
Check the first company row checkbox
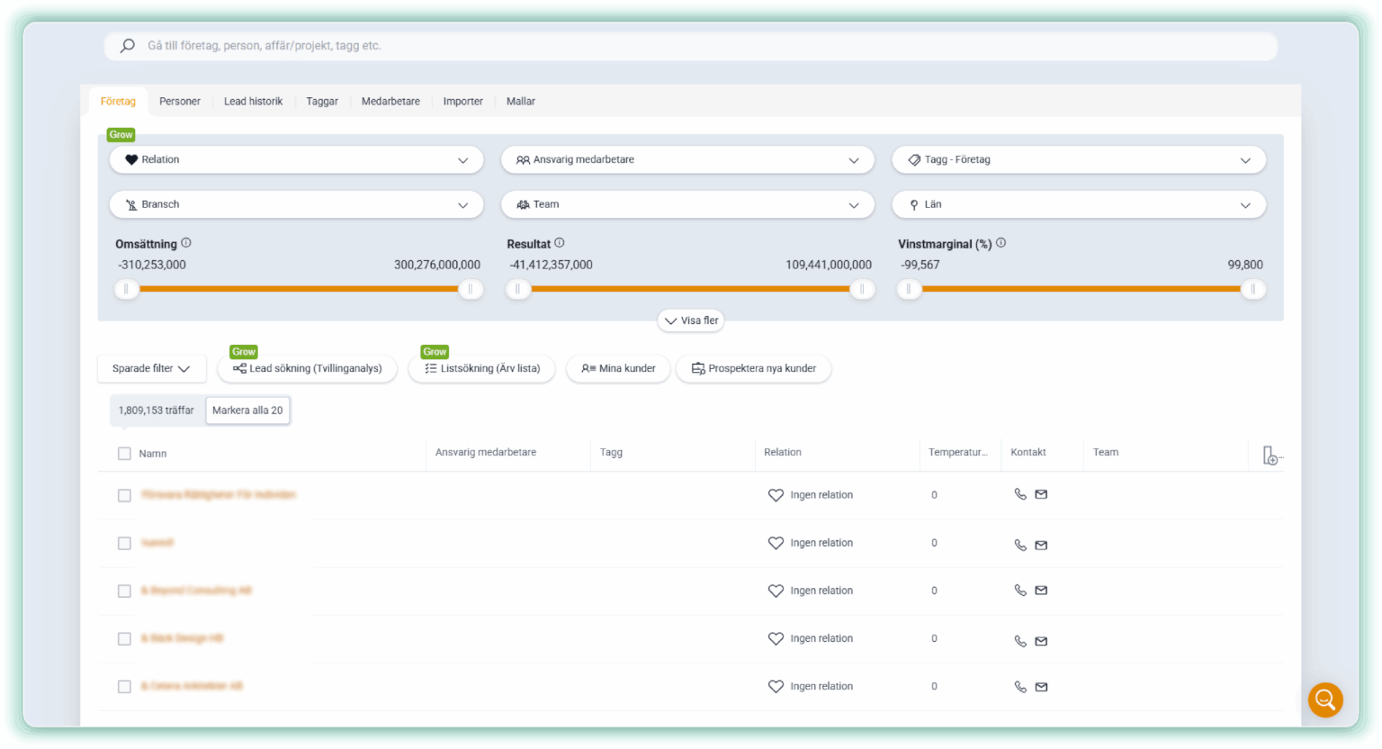124,495
